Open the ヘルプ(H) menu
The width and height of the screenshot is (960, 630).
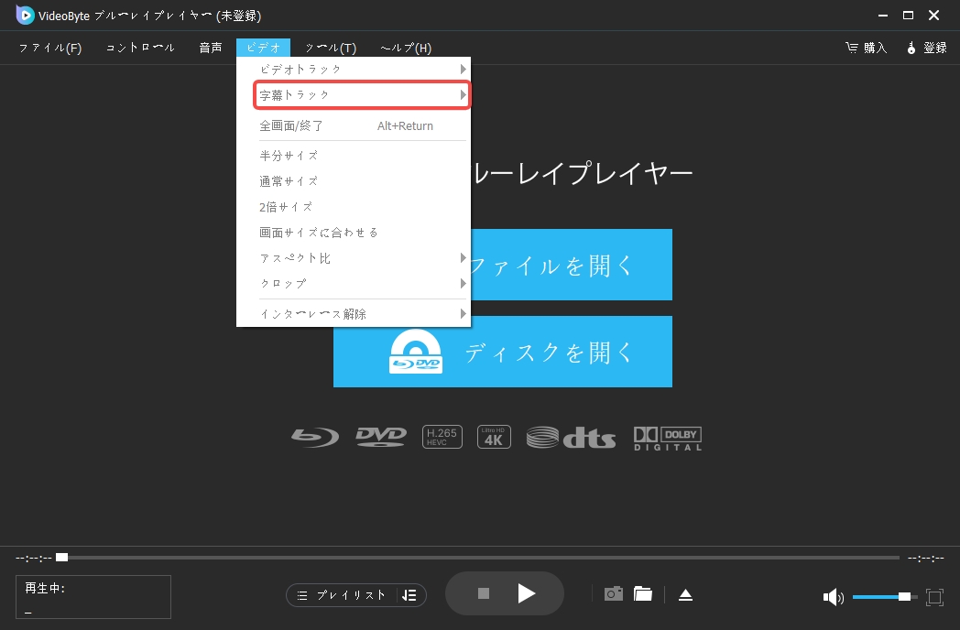[x=406, y=48]
